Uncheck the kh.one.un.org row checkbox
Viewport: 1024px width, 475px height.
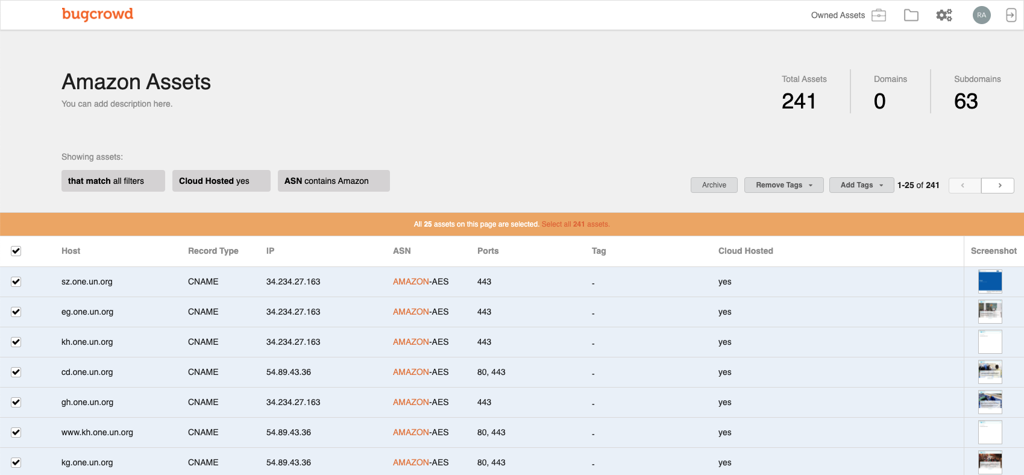coord(16,342)
